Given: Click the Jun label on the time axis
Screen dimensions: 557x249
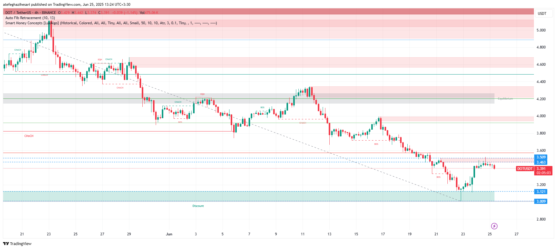Looking at the screenshot, I should tap(169, 234).
